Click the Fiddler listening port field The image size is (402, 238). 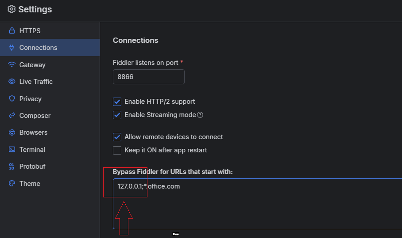(148, 77)
